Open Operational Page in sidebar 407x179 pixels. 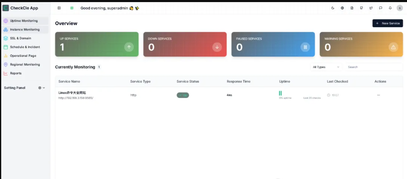25,56
